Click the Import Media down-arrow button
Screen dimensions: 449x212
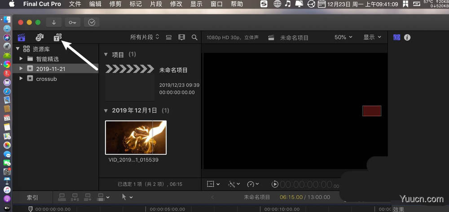coord(54,22)
